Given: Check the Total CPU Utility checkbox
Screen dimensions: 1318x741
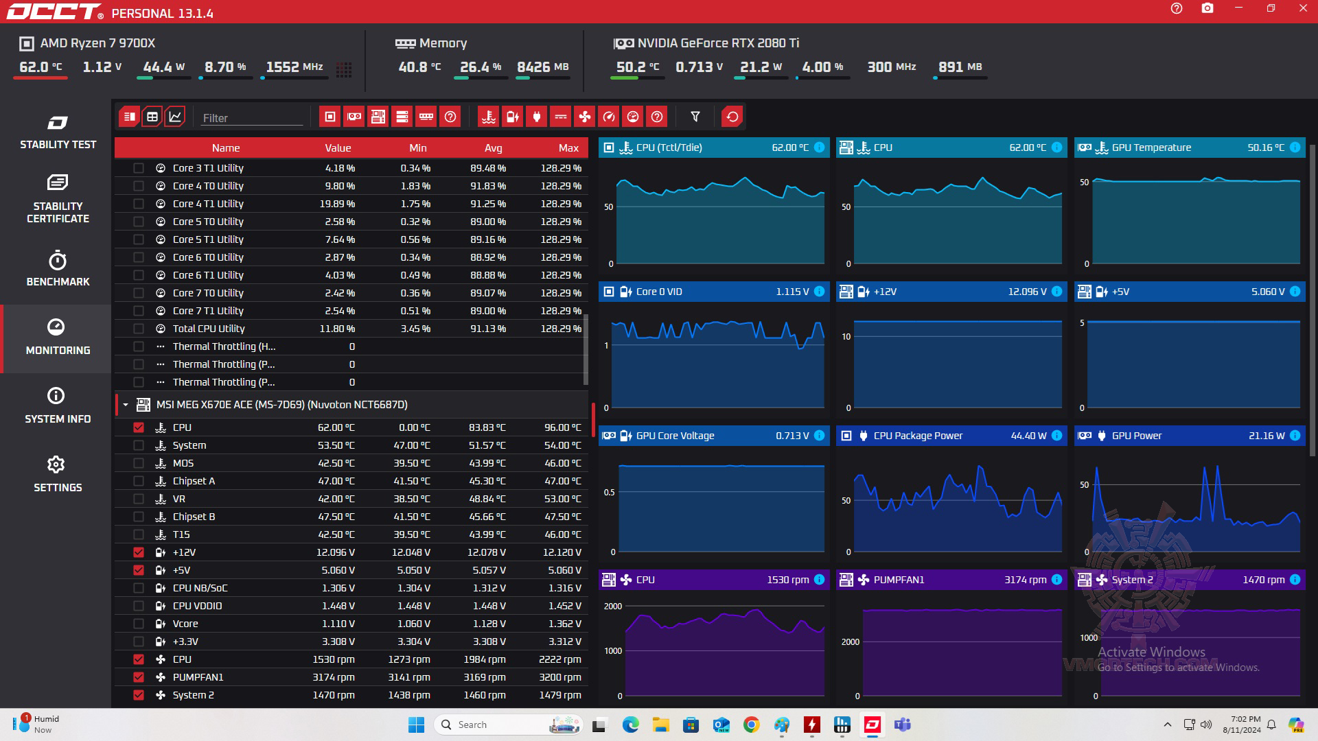Looking at the screenshot, I should 139,329.
